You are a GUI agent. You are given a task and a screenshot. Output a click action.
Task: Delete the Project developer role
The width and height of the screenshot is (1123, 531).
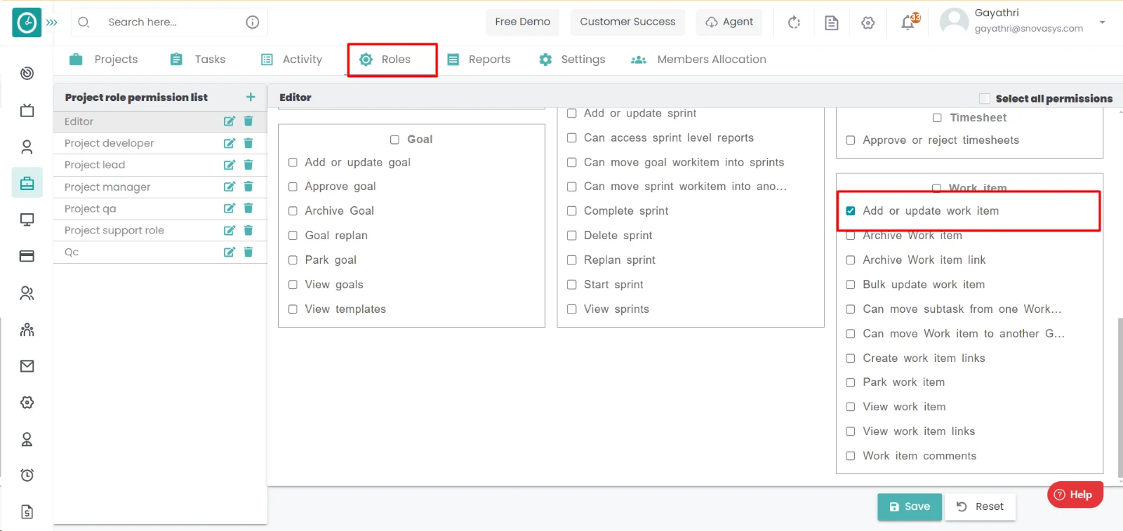tap(248, 143)
